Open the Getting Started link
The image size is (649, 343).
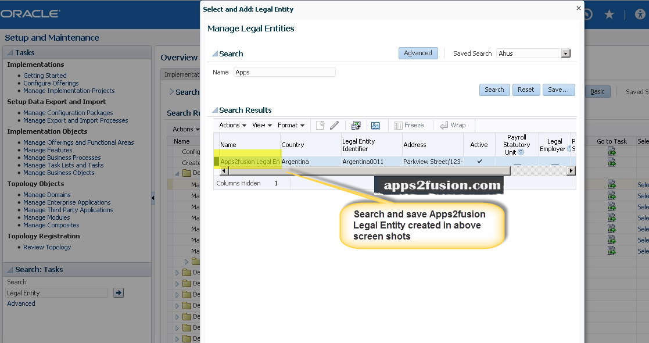coord(45,76)
